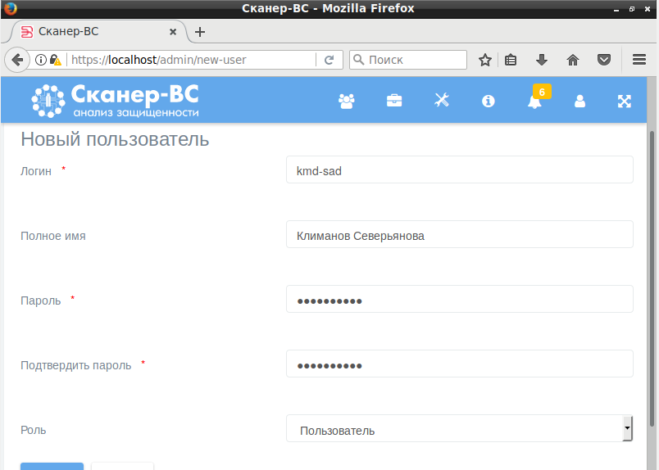Open the Pocket icon in toolbar
Screen dimensions: 659x470
pyautogui.click(x=604, y=60)
